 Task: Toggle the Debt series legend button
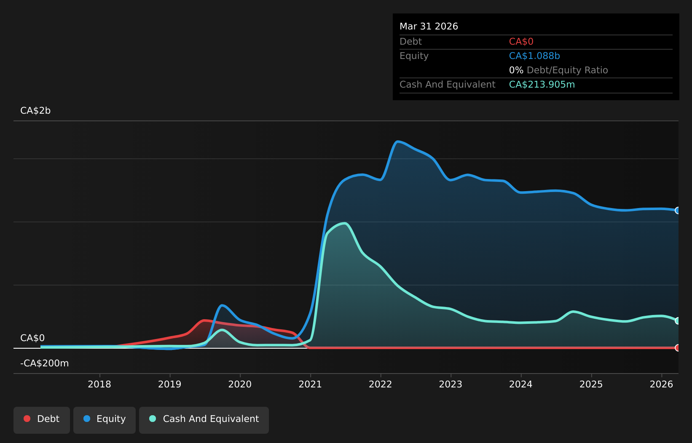pyautogui.click(x=42, y=420)
